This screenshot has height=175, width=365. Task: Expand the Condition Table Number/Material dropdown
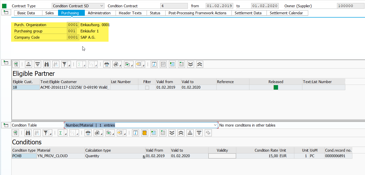click(215, 125)
